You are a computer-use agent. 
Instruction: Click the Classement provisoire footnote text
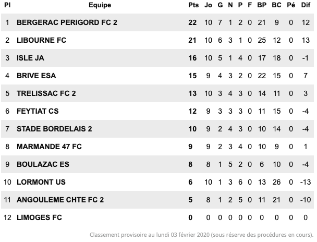coord(201,235)
